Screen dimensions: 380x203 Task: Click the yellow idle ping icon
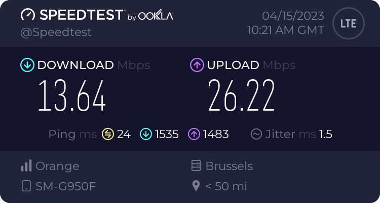point(107,134)
